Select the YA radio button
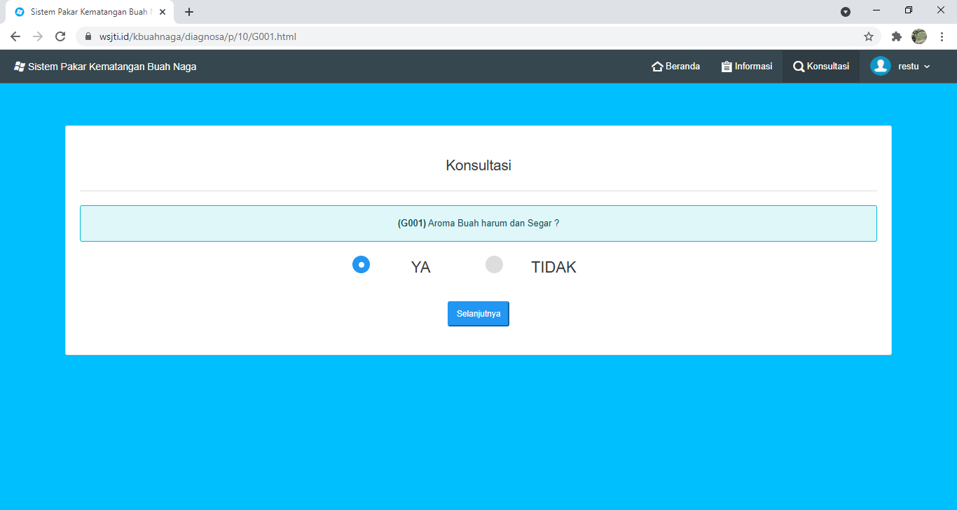 [361, 265]
